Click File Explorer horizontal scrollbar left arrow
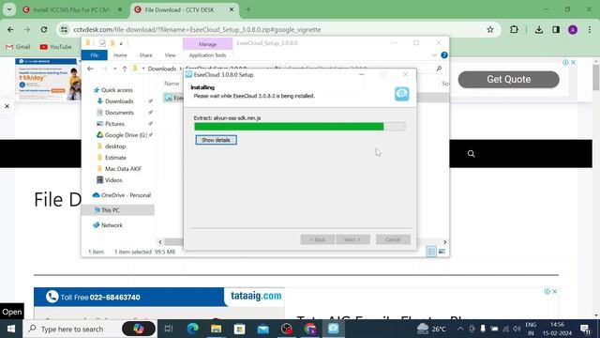 coord(160,242)
